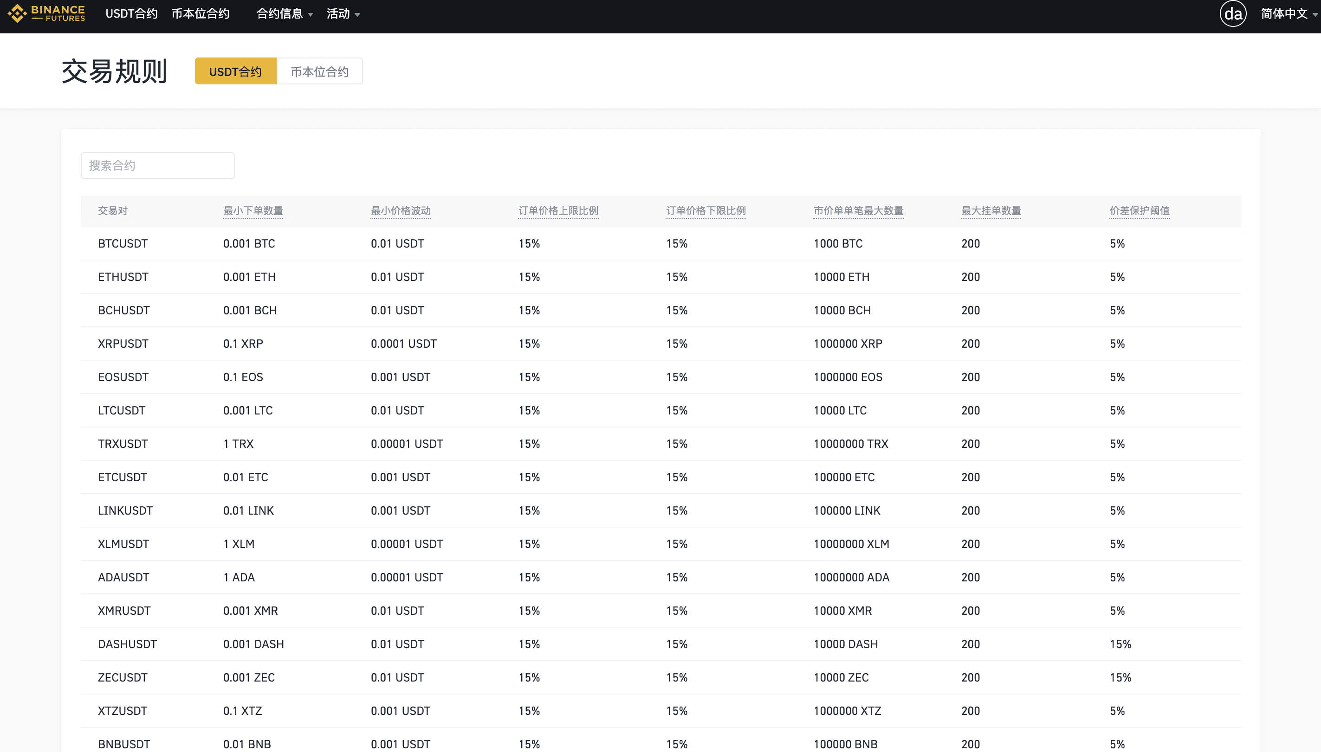This screenshot has height=752, width=1321.
Task: Click the Binance Futures logo
Action: point(46,13)
